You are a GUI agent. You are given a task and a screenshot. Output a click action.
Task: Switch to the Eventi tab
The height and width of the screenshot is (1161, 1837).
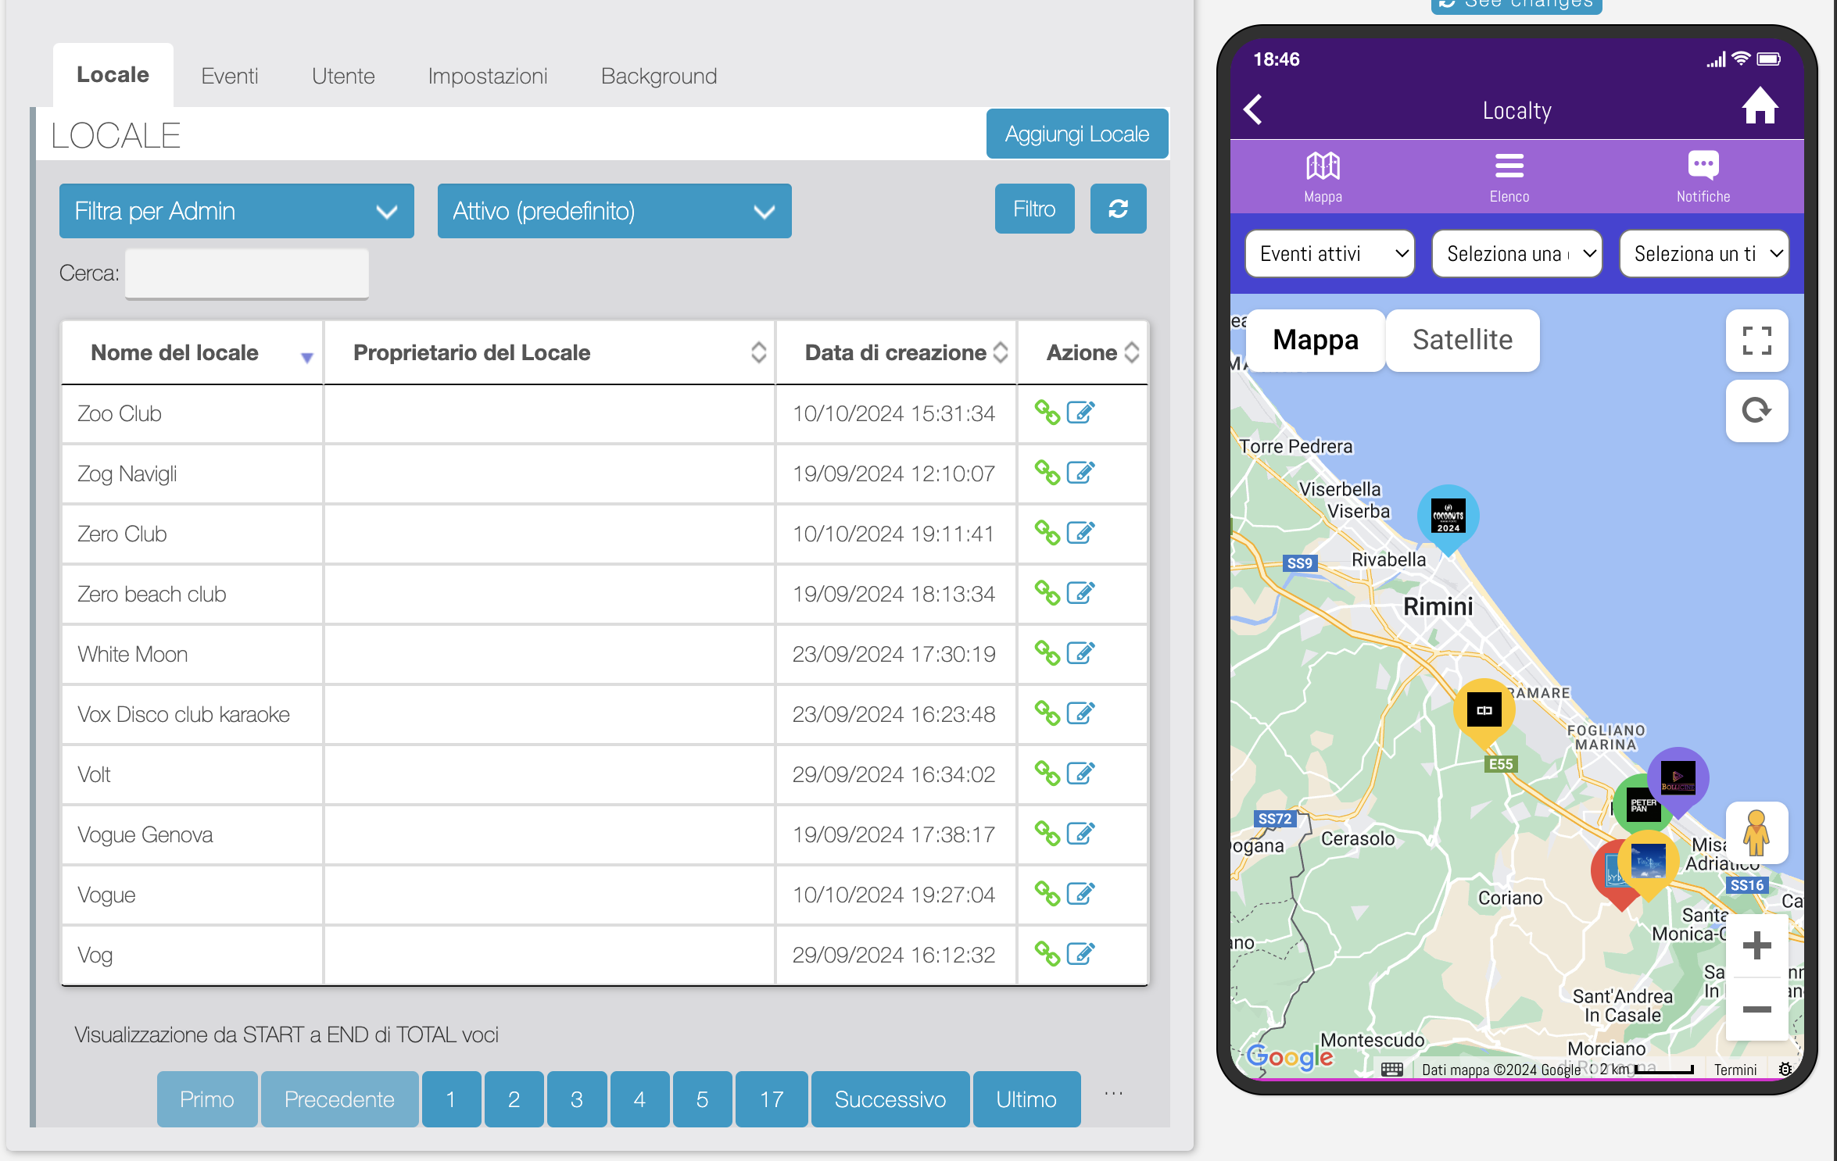coord(229,76)
